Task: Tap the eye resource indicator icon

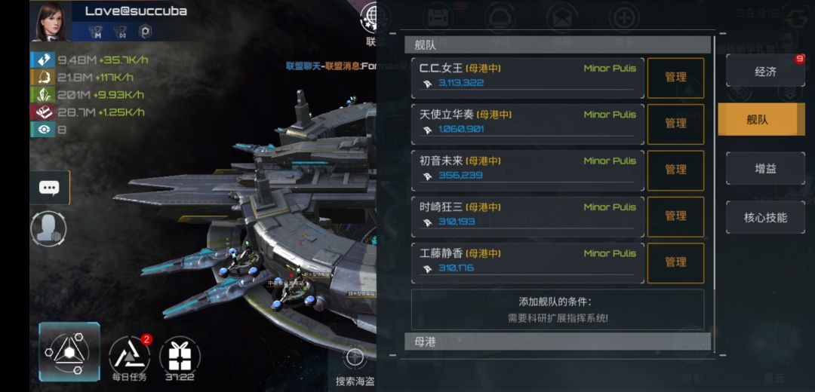Action: click(x=44, y=129)
